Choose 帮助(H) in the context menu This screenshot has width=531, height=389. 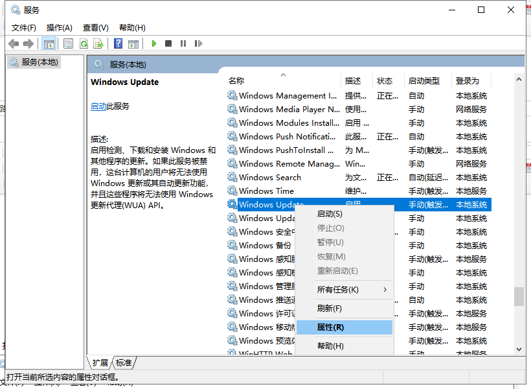click(345, 346)
